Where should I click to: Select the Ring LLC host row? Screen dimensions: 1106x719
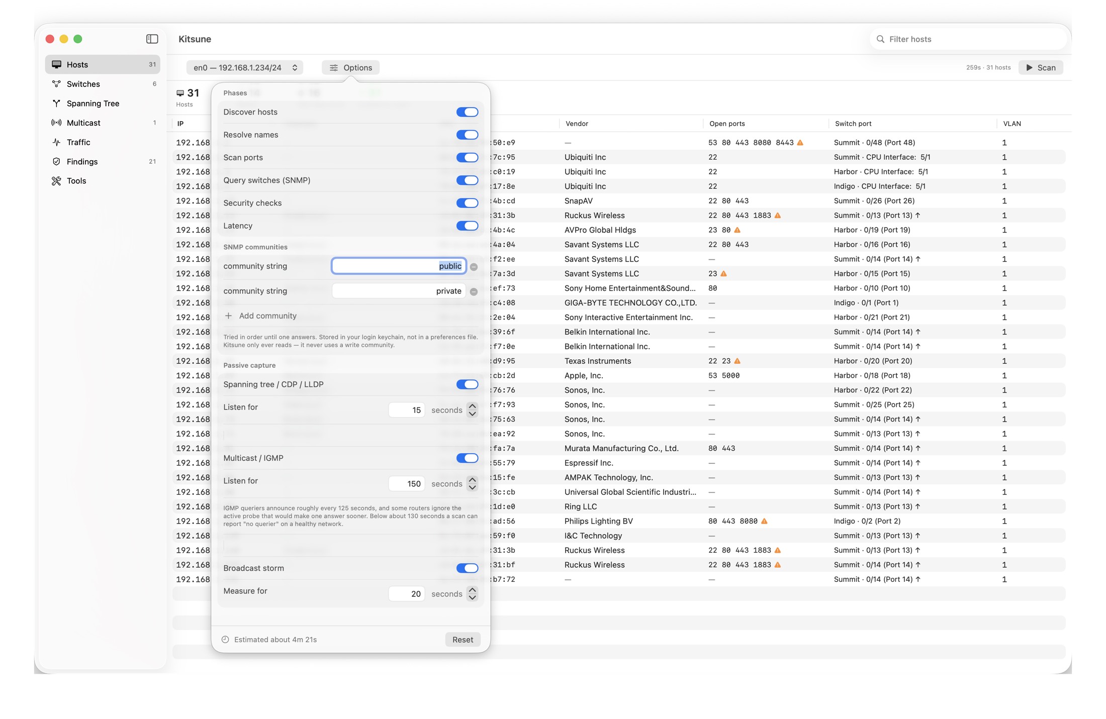tap(619, 506)
